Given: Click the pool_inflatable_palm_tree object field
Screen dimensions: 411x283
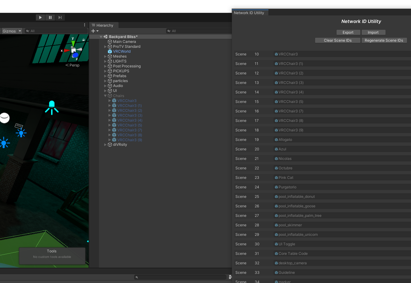Looking at the screenshot, I should (342, 216).
